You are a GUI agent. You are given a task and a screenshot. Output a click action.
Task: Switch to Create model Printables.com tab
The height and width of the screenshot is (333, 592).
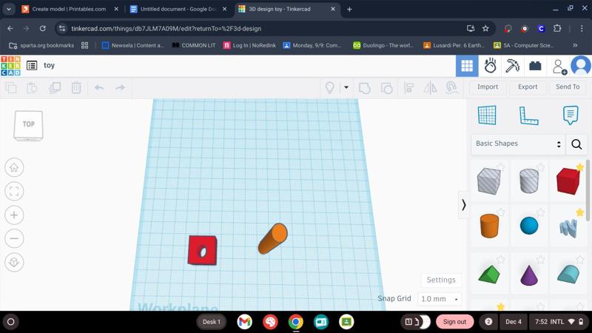tap(70, 9)
